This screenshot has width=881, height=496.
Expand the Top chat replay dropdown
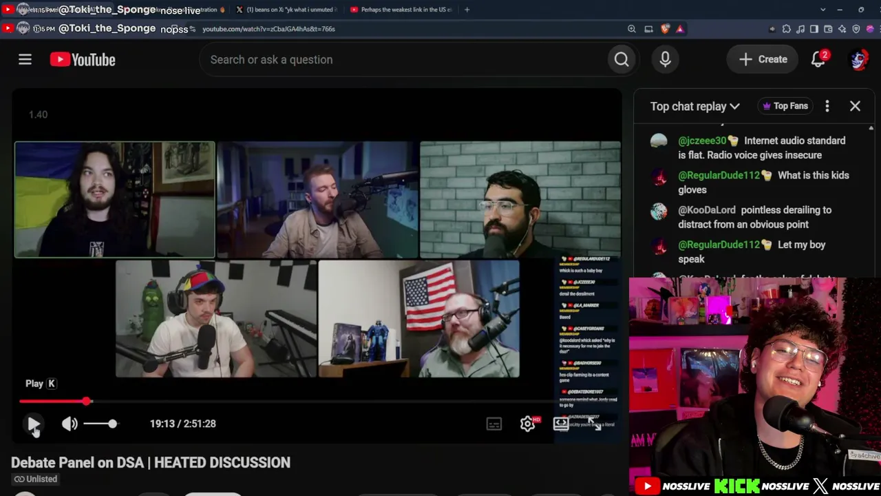tap(695, 106)
